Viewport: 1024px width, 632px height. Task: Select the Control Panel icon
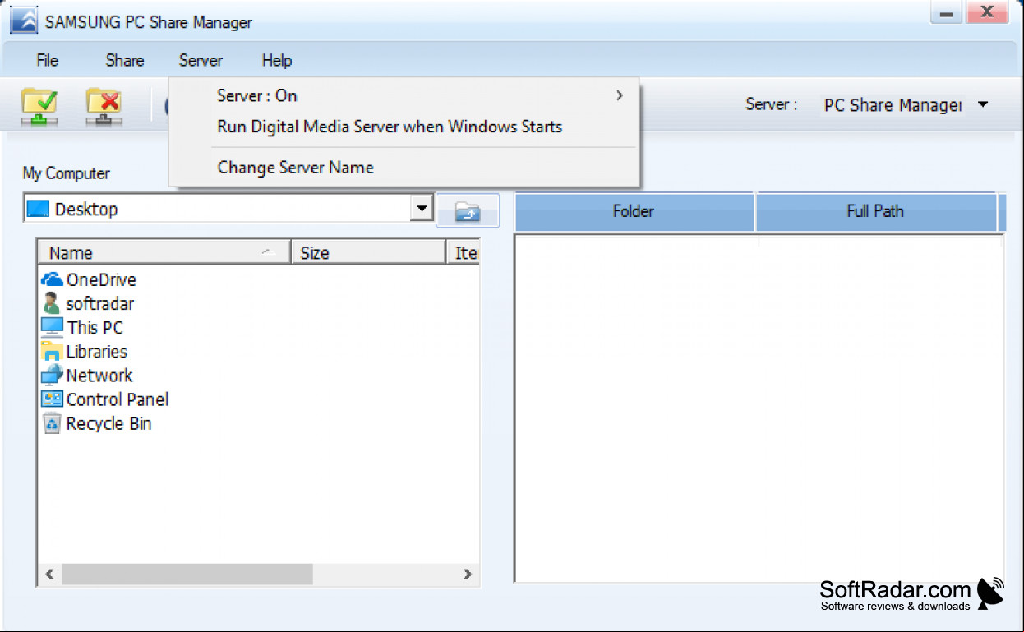click(x=52, y=399)
